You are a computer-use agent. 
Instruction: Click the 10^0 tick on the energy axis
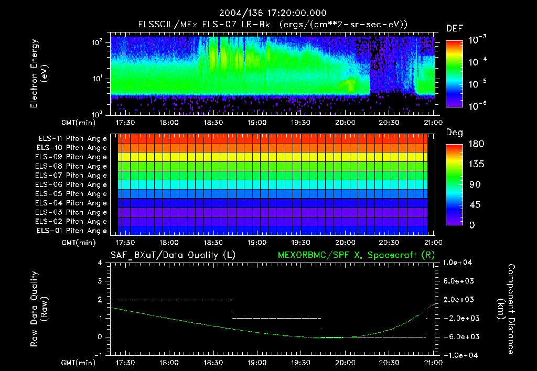pos(97,114)
